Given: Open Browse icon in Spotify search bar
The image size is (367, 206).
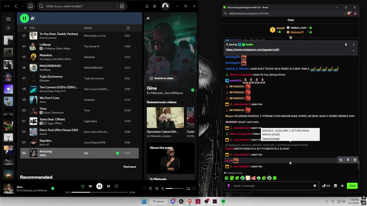Looking at the screenshot, I should (x=122, y=6).
